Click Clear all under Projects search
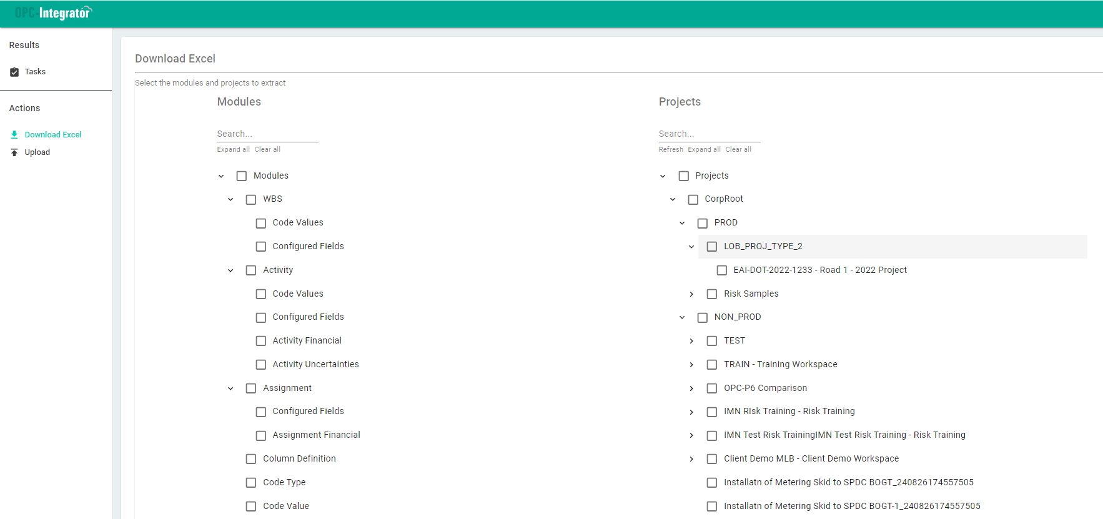The height and width of the screenshot is (519, 1103). (738, 150)
